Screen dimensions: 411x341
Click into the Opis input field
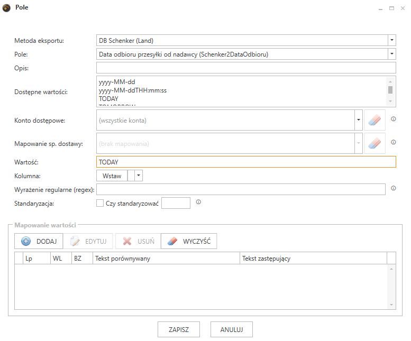246,68
